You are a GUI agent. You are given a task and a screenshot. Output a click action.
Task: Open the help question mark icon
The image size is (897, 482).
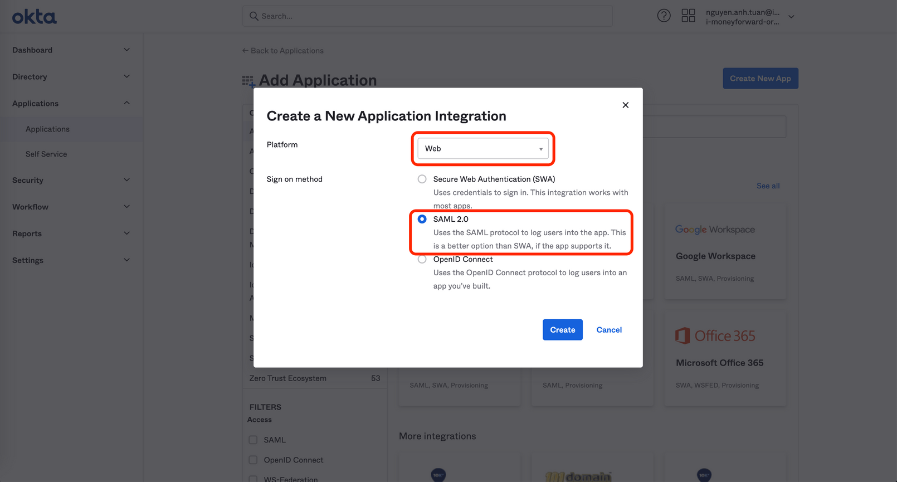664,16
